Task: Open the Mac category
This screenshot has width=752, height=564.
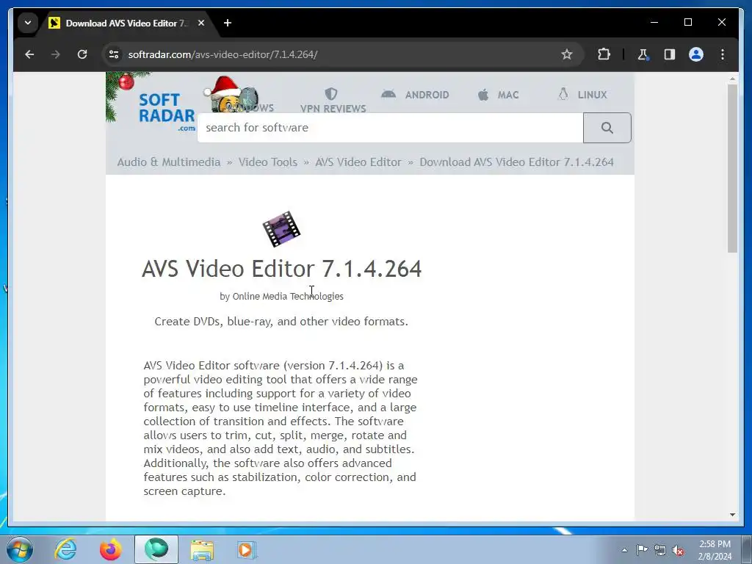Action: click(499, 95)
